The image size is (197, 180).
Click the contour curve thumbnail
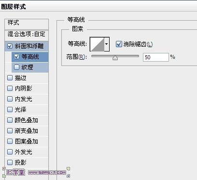click(97, 44)
